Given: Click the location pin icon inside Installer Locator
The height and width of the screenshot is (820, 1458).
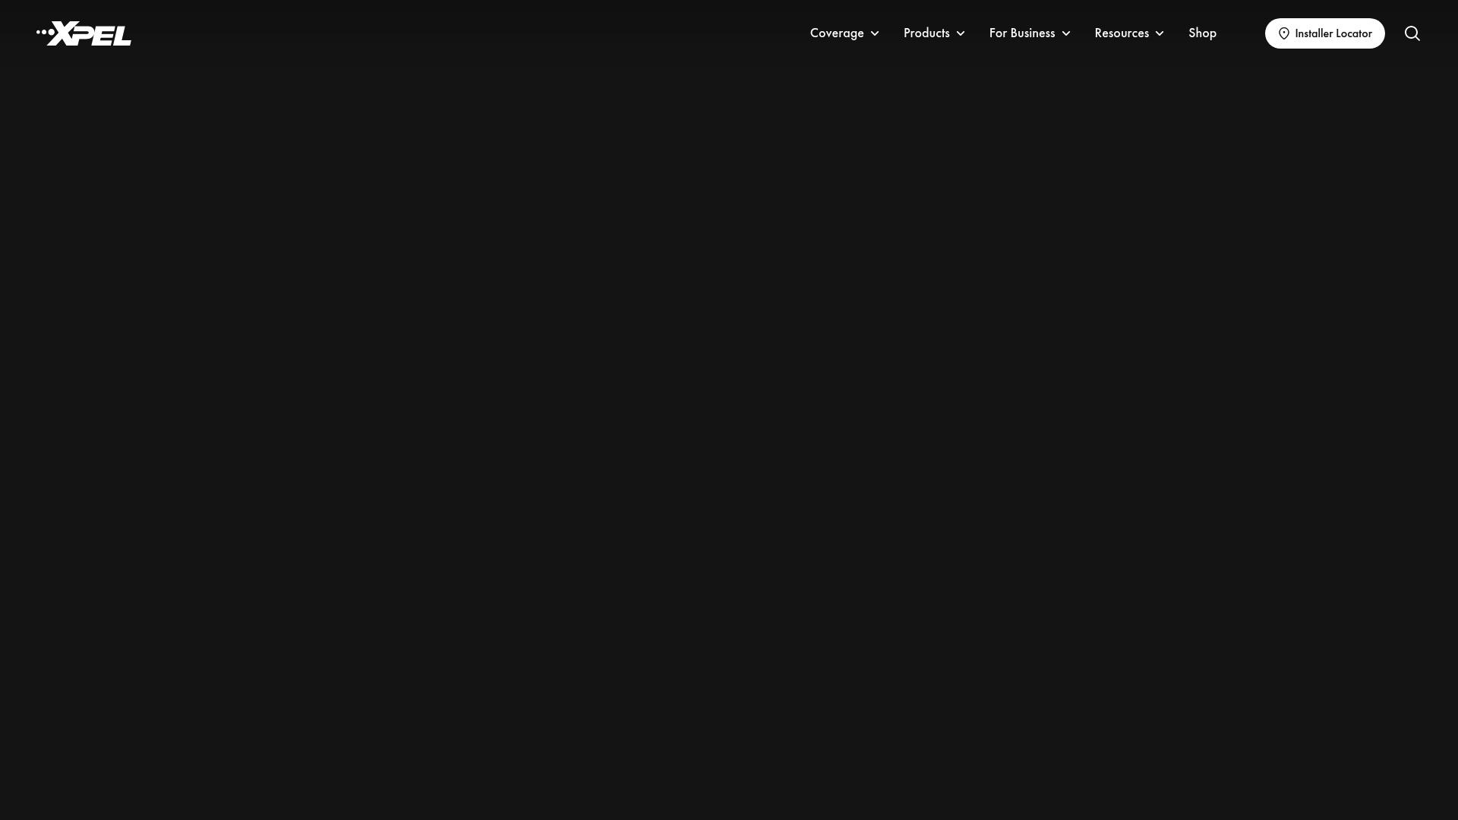Looking at the screenshot, I should pos(1284,33).
